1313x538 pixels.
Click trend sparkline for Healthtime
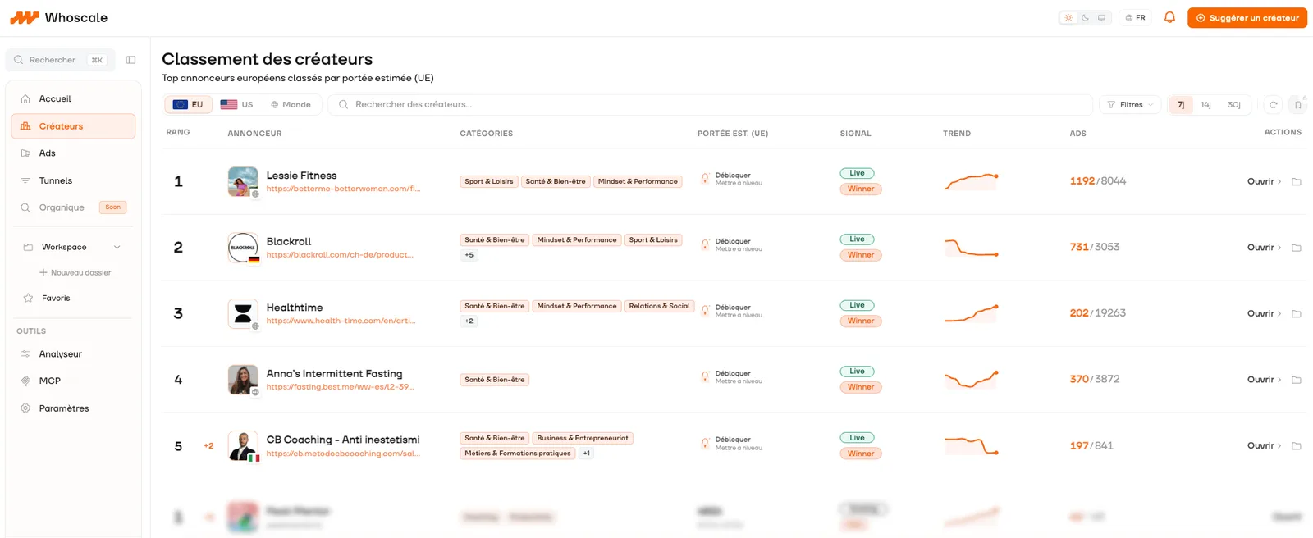(x=972, y=313)
